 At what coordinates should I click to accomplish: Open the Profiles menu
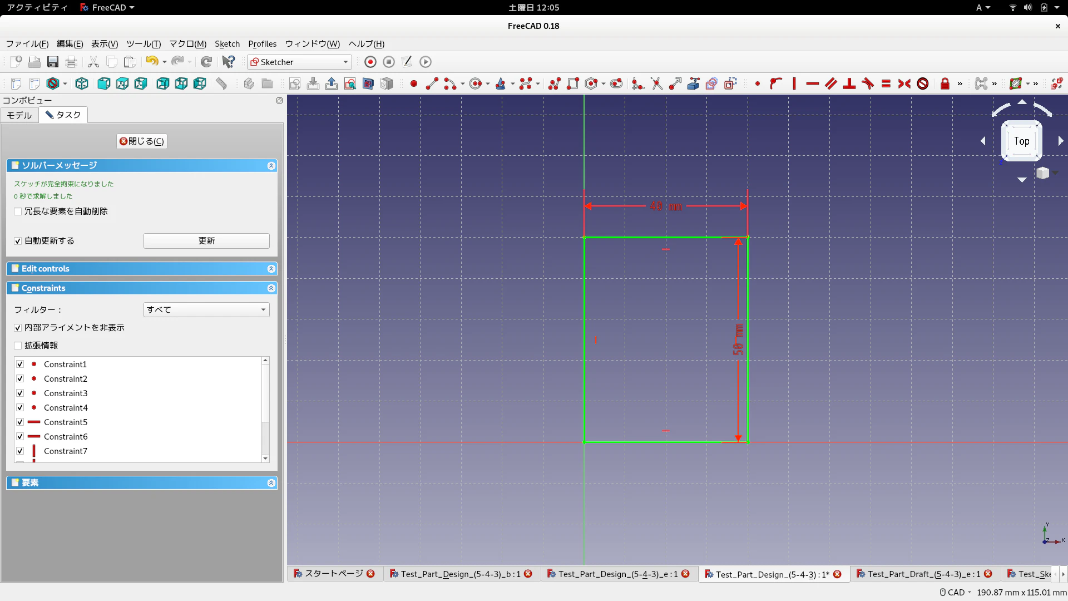click(x=262, y=44)
